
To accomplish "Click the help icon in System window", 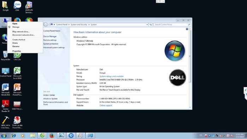I will 187,29.
